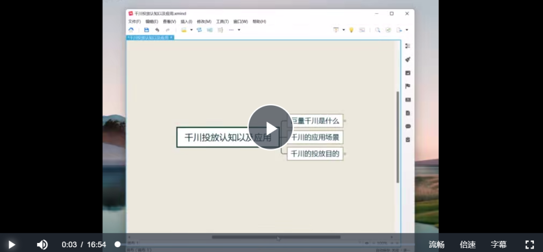Open the 查看(V) menu
The height and width of the screenshot is (252, 543).
click(x=169, y=21)
